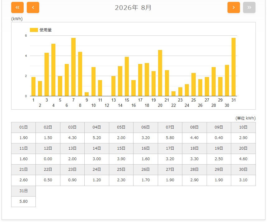Click the bar for day 15
This screenshot has height=222, width=267.
click(127, 76)
